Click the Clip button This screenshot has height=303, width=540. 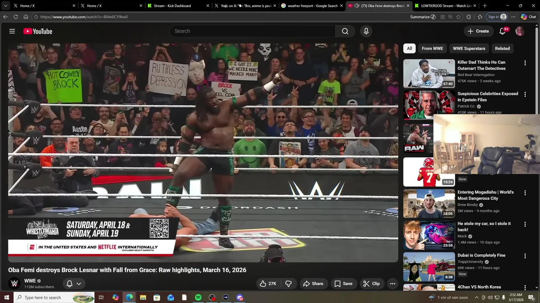click(372, 284)
